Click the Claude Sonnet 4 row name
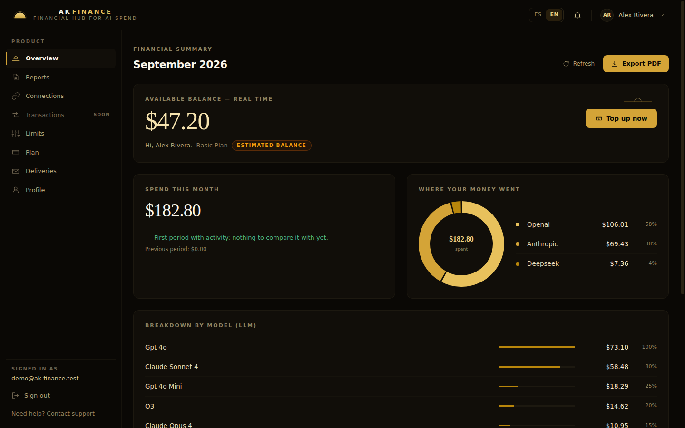Viewport: 685px width, 428px height. click(x=172, y=367)
